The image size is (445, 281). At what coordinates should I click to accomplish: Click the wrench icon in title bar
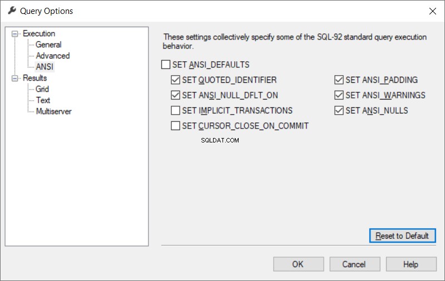pos(12,11)
